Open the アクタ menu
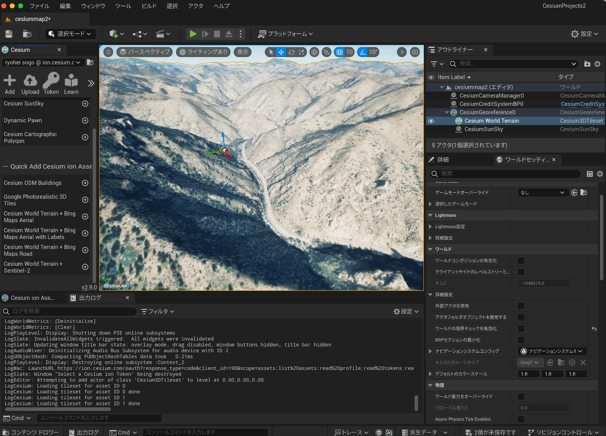 (x=196, y=6)
